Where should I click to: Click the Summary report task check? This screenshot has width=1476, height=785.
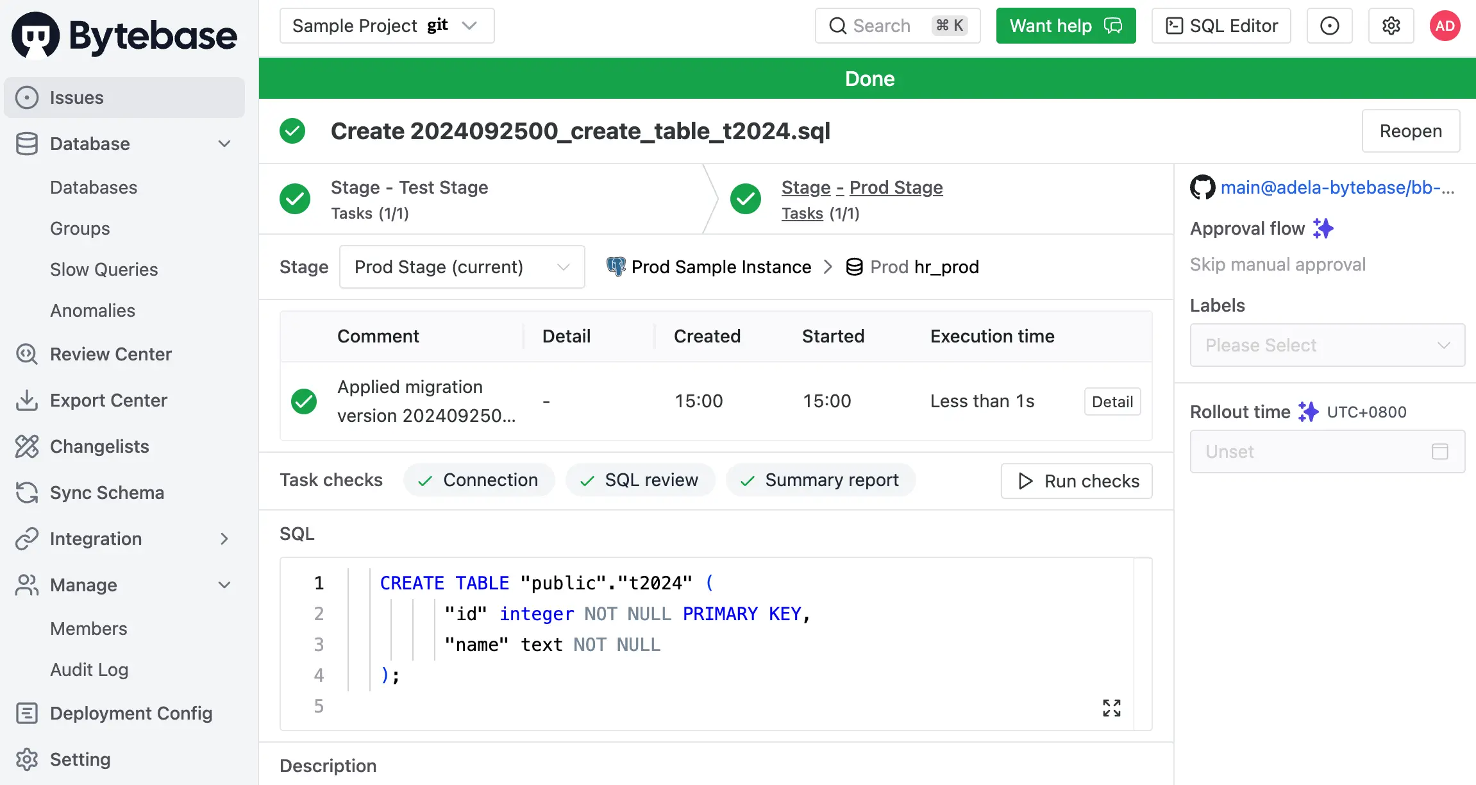point(820,480)
